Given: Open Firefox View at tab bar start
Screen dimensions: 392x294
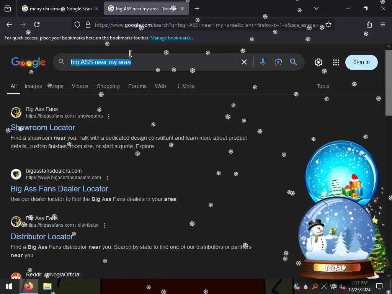Looking at the screenshot, I should 8,9.
